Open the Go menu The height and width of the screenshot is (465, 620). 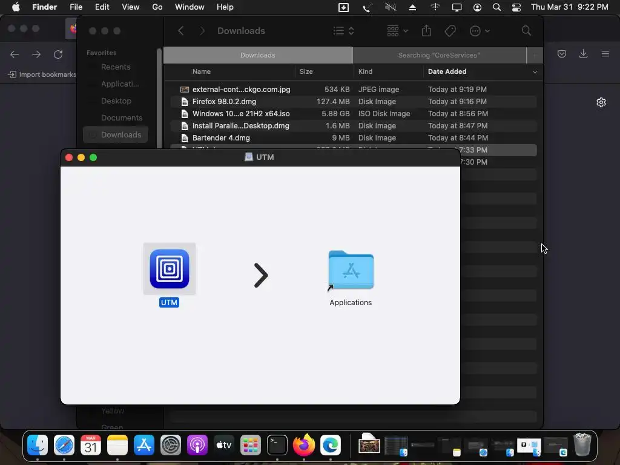157,7
